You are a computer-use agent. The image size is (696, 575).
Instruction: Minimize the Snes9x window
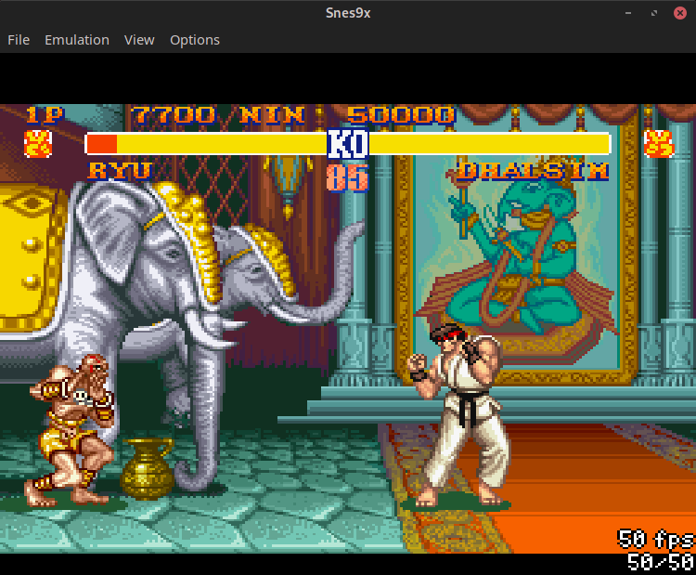pyautogui.click(x=628, y=13)
